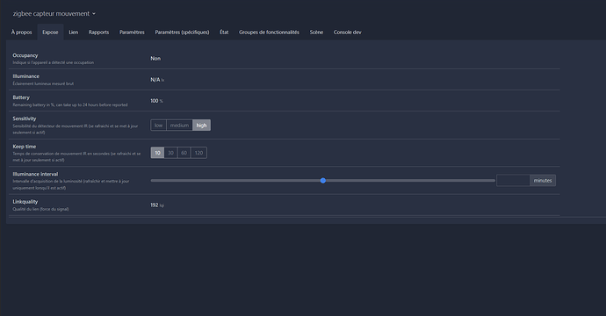Select the Scène tab
This screenshot has width=606, height=316.
point(316,32)
